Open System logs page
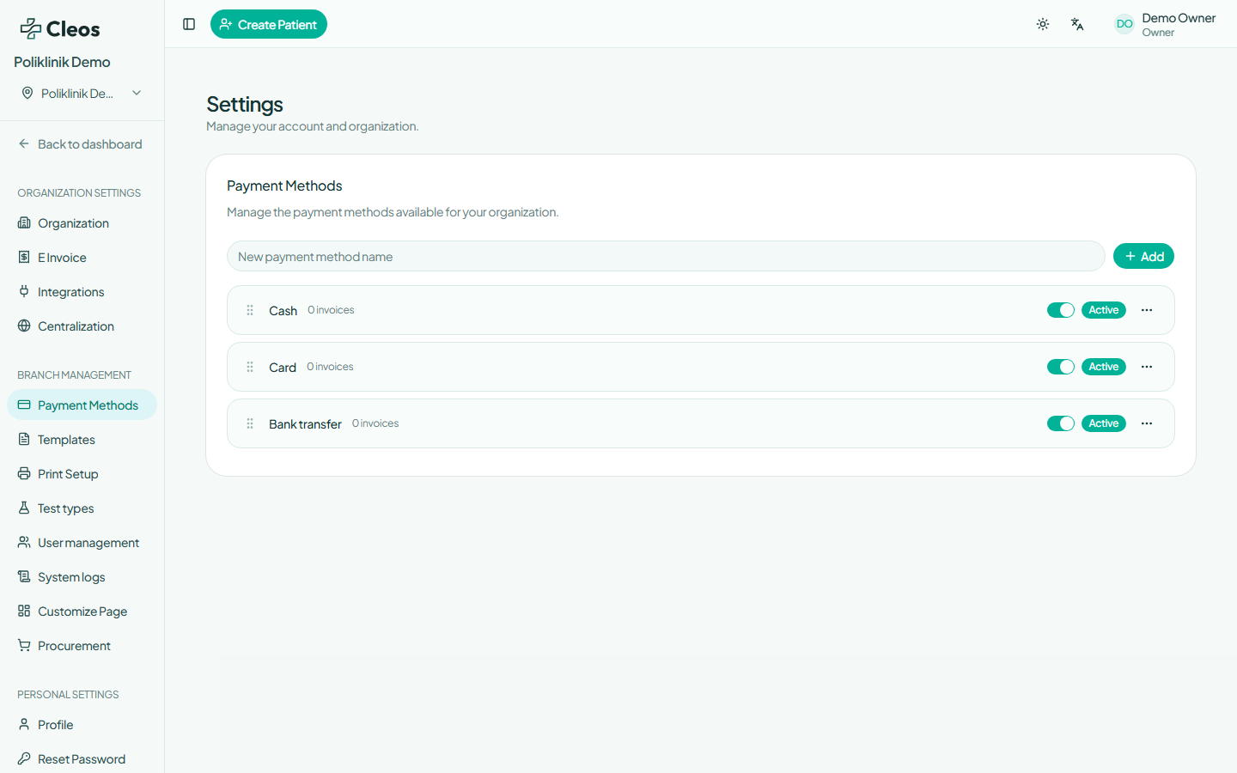This screenshot has height=773, width=1237. tap(82, 577)
